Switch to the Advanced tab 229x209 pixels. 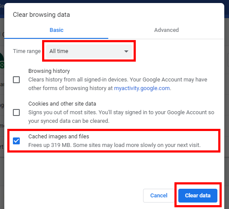point(166,30)
